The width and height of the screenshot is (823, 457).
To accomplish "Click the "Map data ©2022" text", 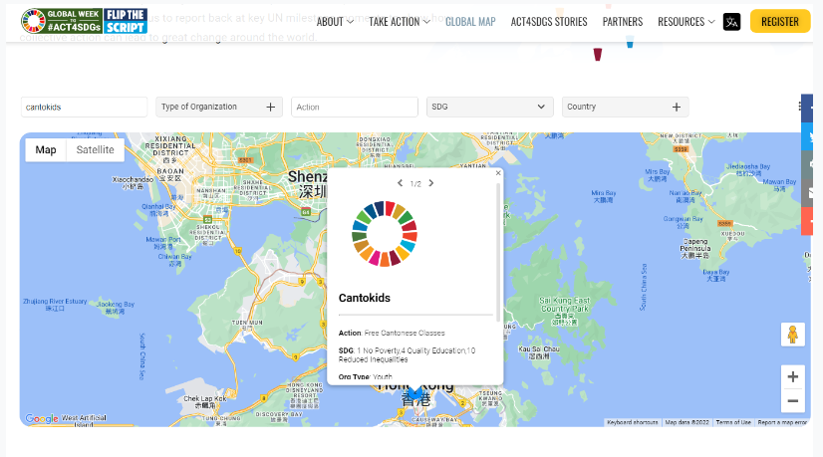I will tap(687, 422).
